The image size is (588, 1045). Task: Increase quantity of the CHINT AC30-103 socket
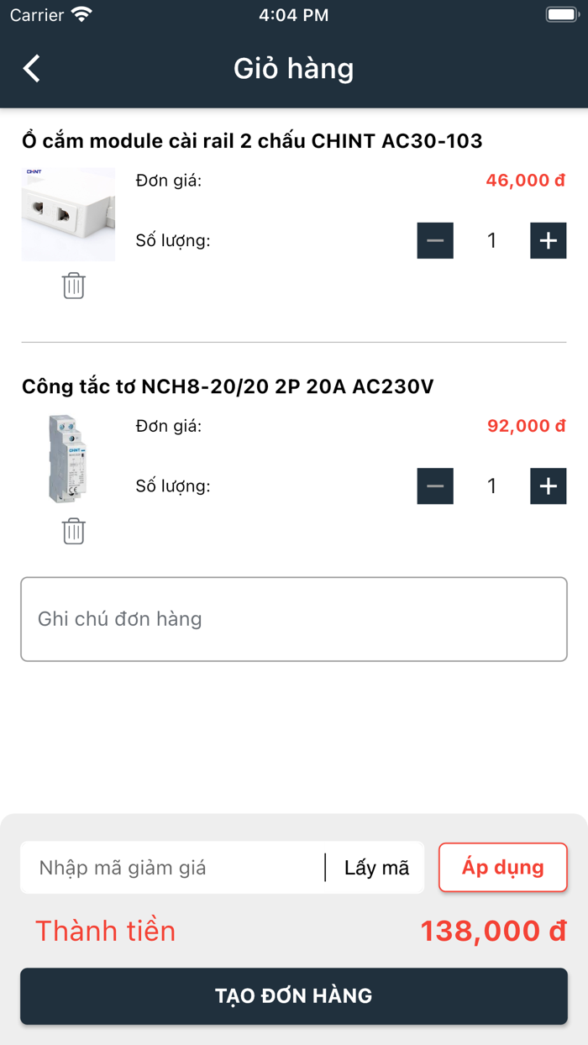(x=548, y=240)
